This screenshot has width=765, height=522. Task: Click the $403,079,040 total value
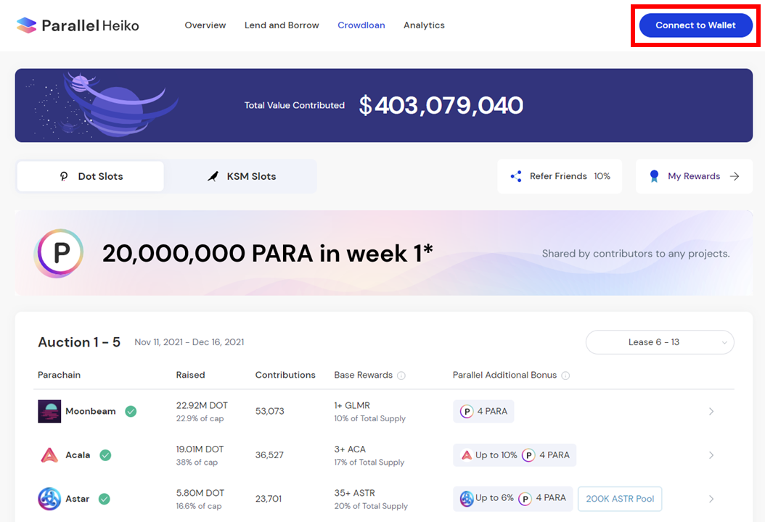pos(441,105)
